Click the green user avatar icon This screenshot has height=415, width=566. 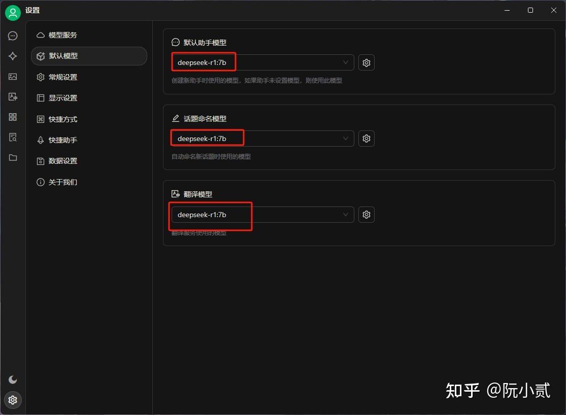point(13,13)
